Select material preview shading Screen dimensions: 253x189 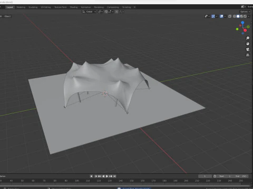pos(241,16)
